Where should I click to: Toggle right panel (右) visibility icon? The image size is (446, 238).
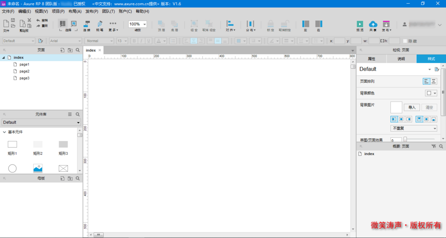click(x=318, y=24)
